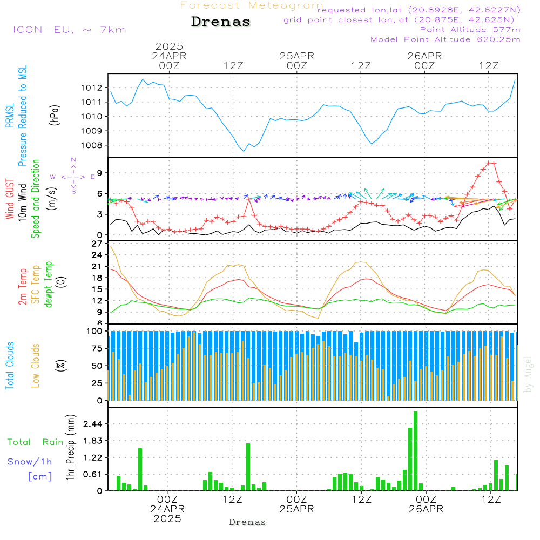Screen dimensions: 540x540
Task: Click 'Model Point Altitude 620.25m' text
Action: pos(446,39)
